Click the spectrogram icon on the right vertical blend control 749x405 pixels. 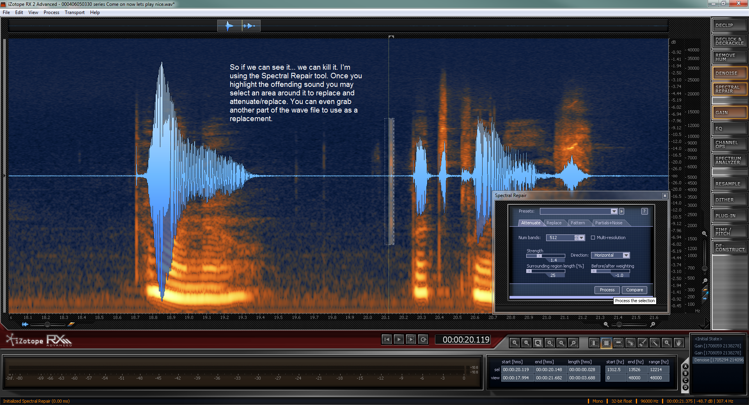(x=705, y=290)
